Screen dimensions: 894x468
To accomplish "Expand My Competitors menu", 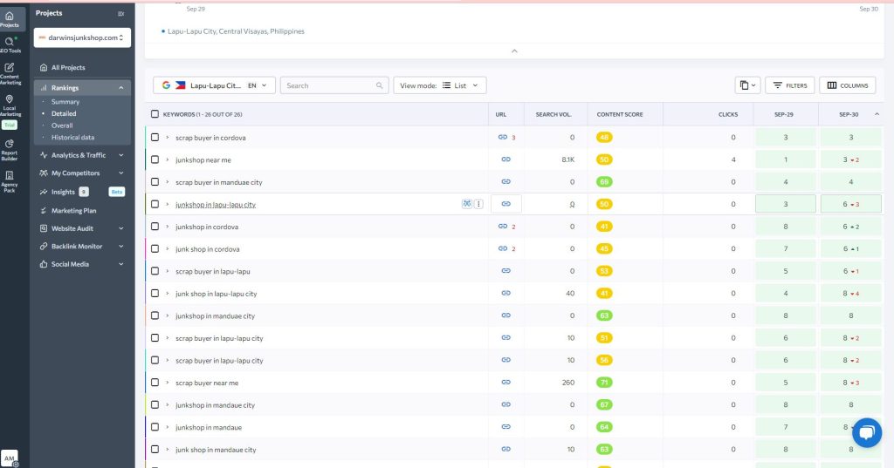I will 120,173.
